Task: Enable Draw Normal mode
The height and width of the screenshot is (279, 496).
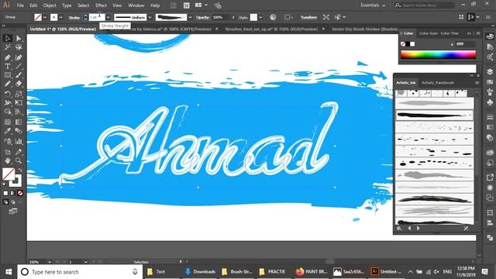Action: [5, 201]
